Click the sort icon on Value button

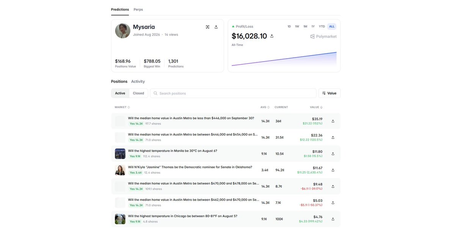click(x=324, y=93)
